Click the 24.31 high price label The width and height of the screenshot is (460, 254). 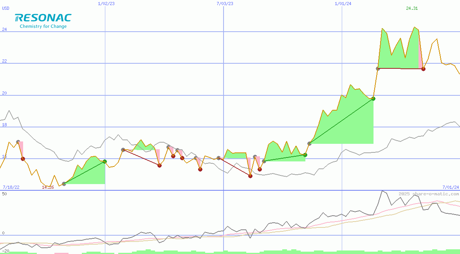411,8
